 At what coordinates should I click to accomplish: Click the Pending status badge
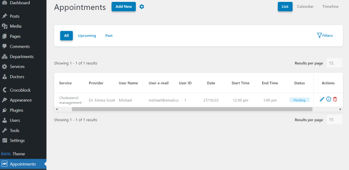(299, 100)
